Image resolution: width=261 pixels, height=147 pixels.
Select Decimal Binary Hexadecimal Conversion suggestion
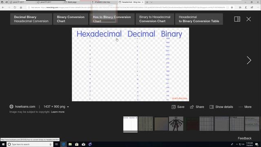[x=31, y=19]
